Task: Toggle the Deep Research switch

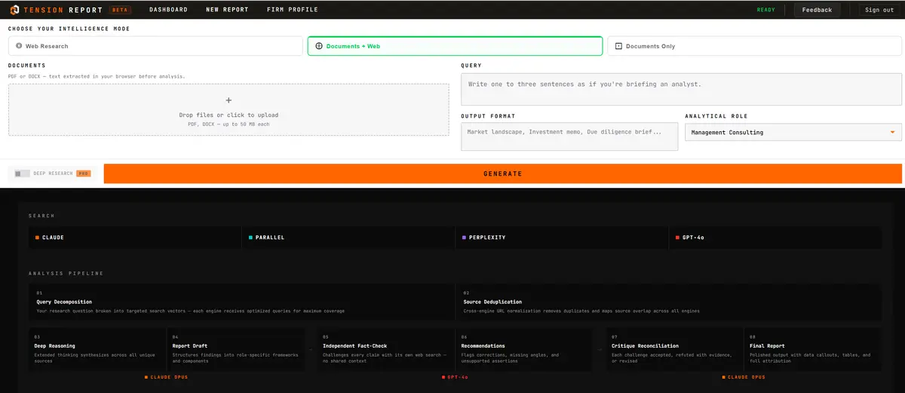Action: 23,173
